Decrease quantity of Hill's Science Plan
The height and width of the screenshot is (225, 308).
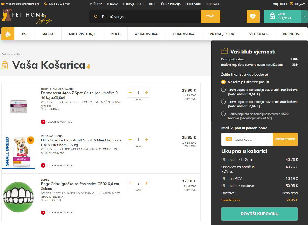pos(130,140)
